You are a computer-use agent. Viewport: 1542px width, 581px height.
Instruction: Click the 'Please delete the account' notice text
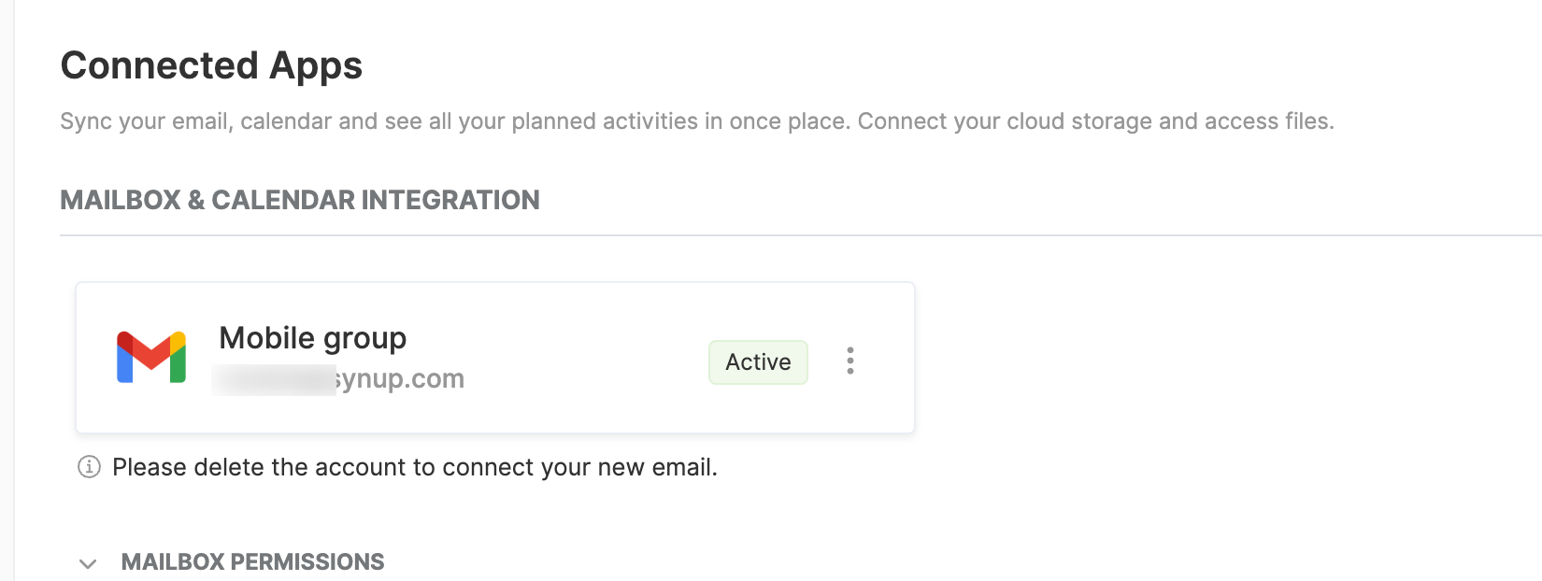[415, 467]
